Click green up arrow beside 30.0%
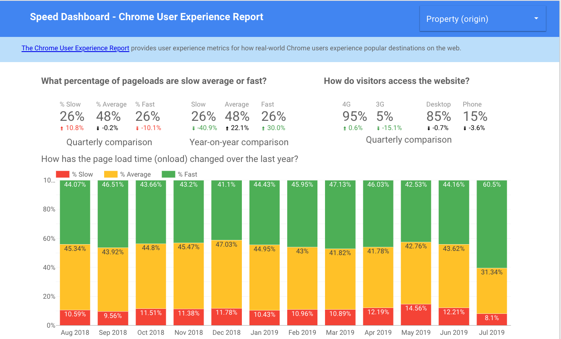Viewport: 561px width, 339px height. tap(263, 128)
